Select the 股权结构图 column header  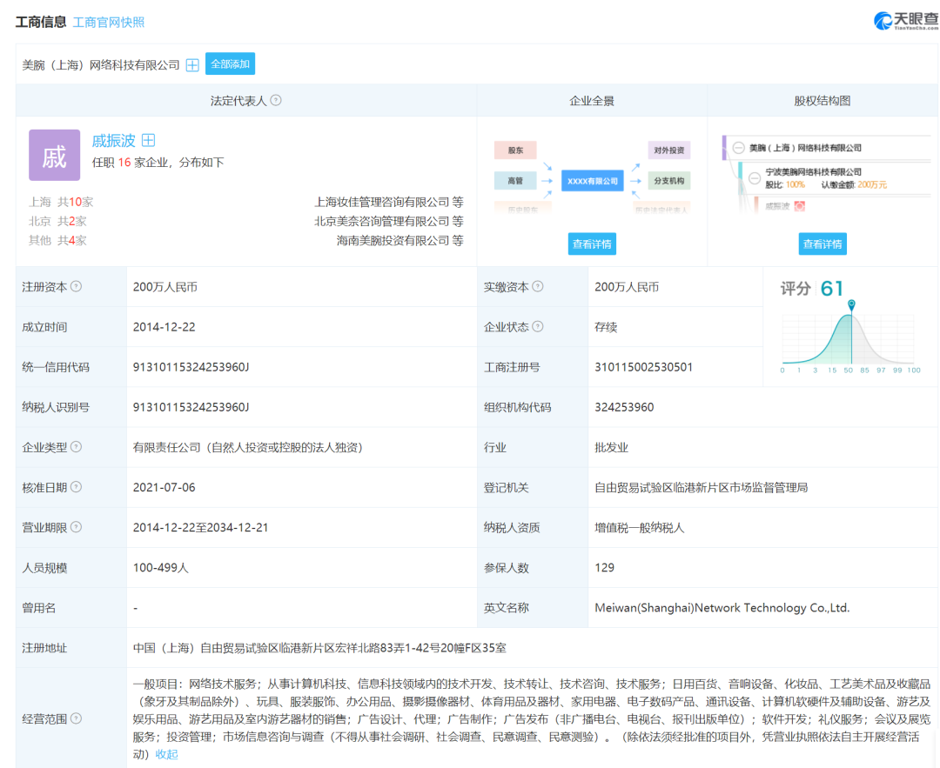[822, 101]
